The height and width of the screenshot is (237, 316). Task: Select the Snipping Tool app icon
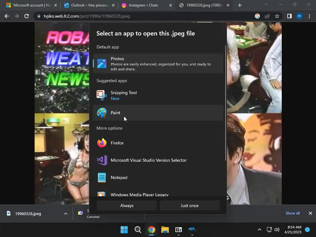[x=102, y=95]
